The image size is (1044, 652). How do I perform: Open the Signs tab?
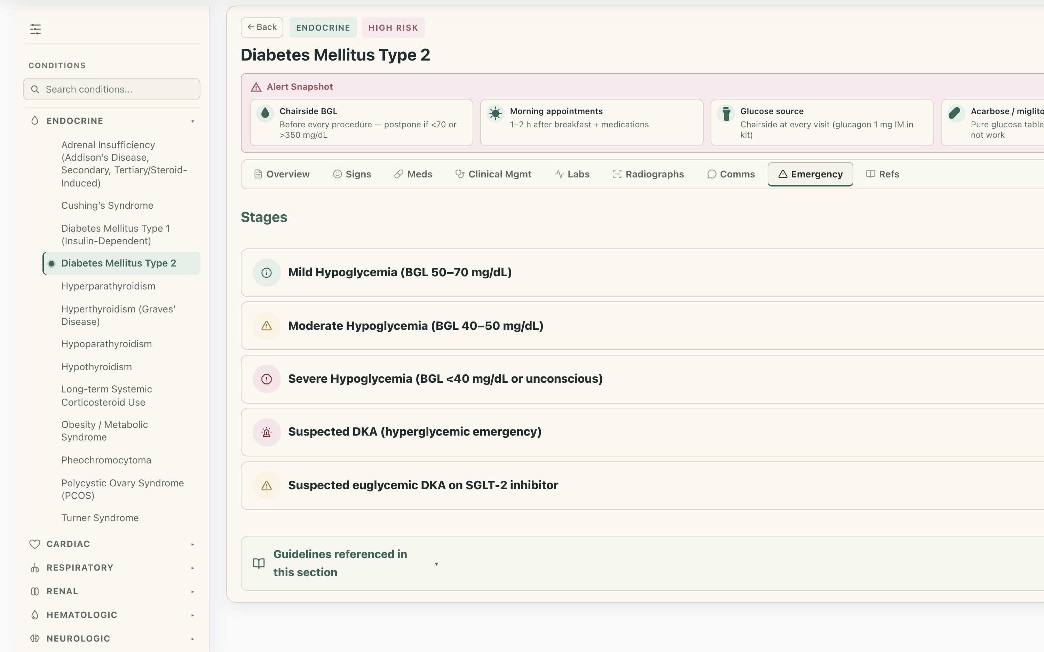(x=352, y=174)
